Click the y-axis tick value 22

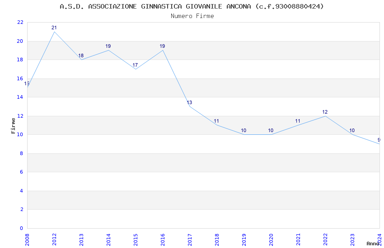click(x=20, y=22)
